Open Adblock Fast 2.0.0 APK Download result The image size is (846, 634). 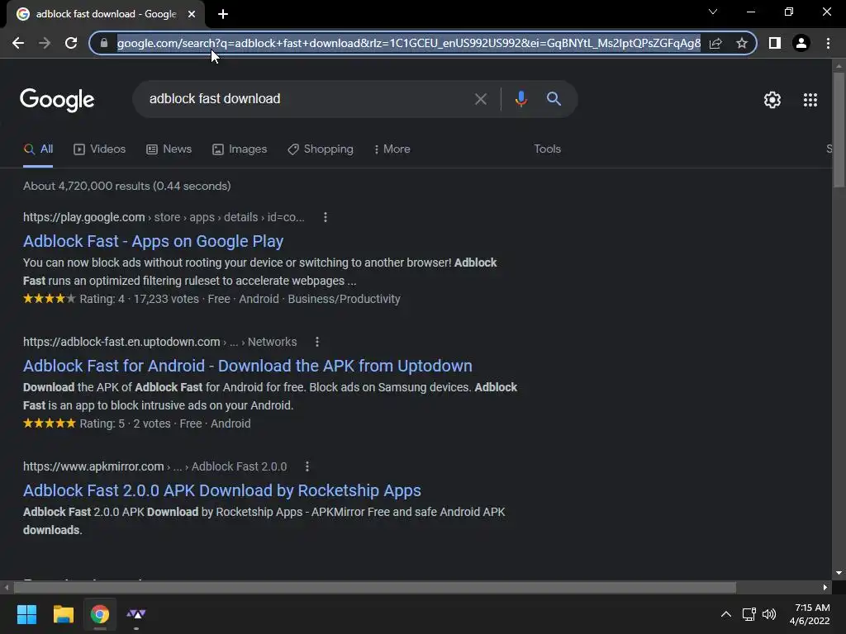221,490
